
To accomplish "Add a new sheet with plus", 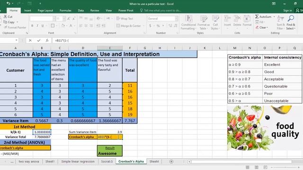I will pos(171,161).
